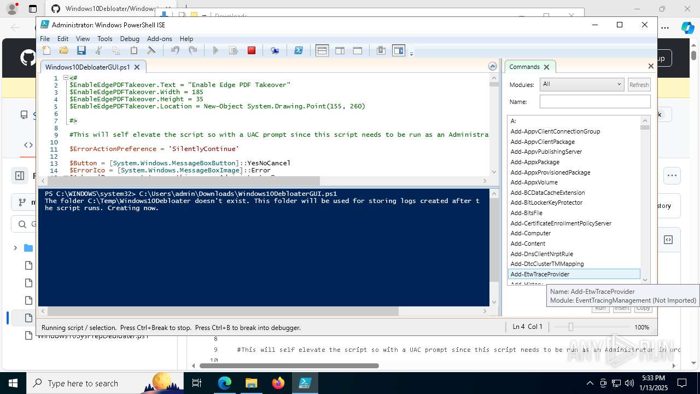Image resolution: width=700 pixels, height=394 pixels.
Task: Click the Refresh button in Commands pane
Action: (639, 85)
